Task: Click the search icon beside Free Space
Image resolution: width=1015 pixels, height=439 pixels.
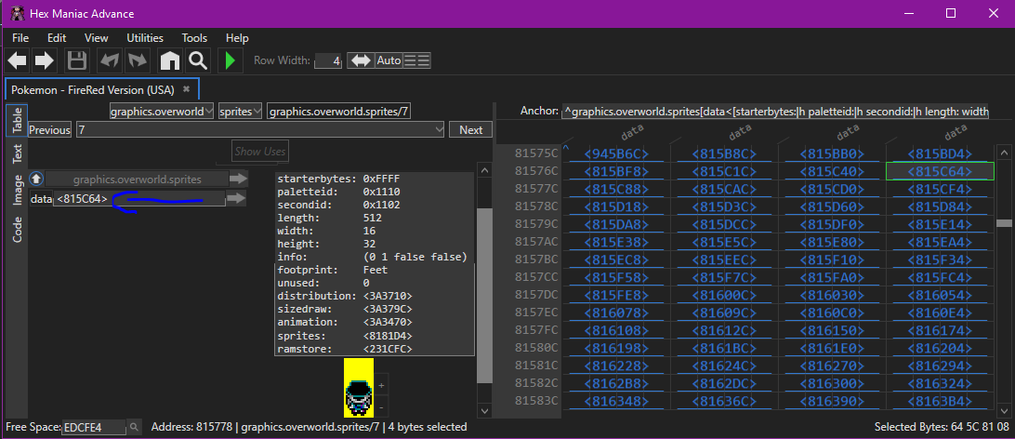Action: tap(135, 427)
